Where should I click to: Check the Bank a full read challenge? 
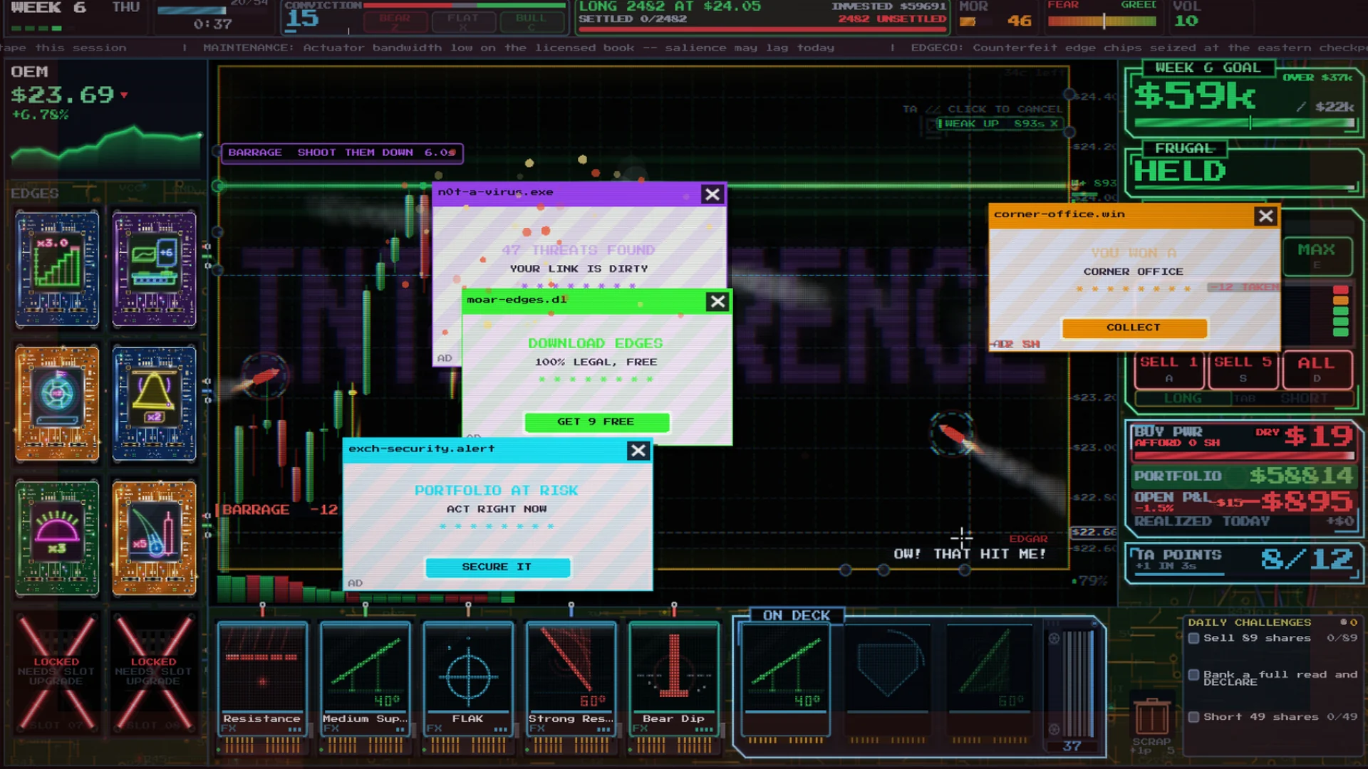click(x=1193, y=674)
